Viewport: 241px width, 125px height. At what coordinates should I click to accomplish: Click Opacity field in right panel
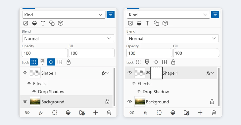tap(149, 53)
